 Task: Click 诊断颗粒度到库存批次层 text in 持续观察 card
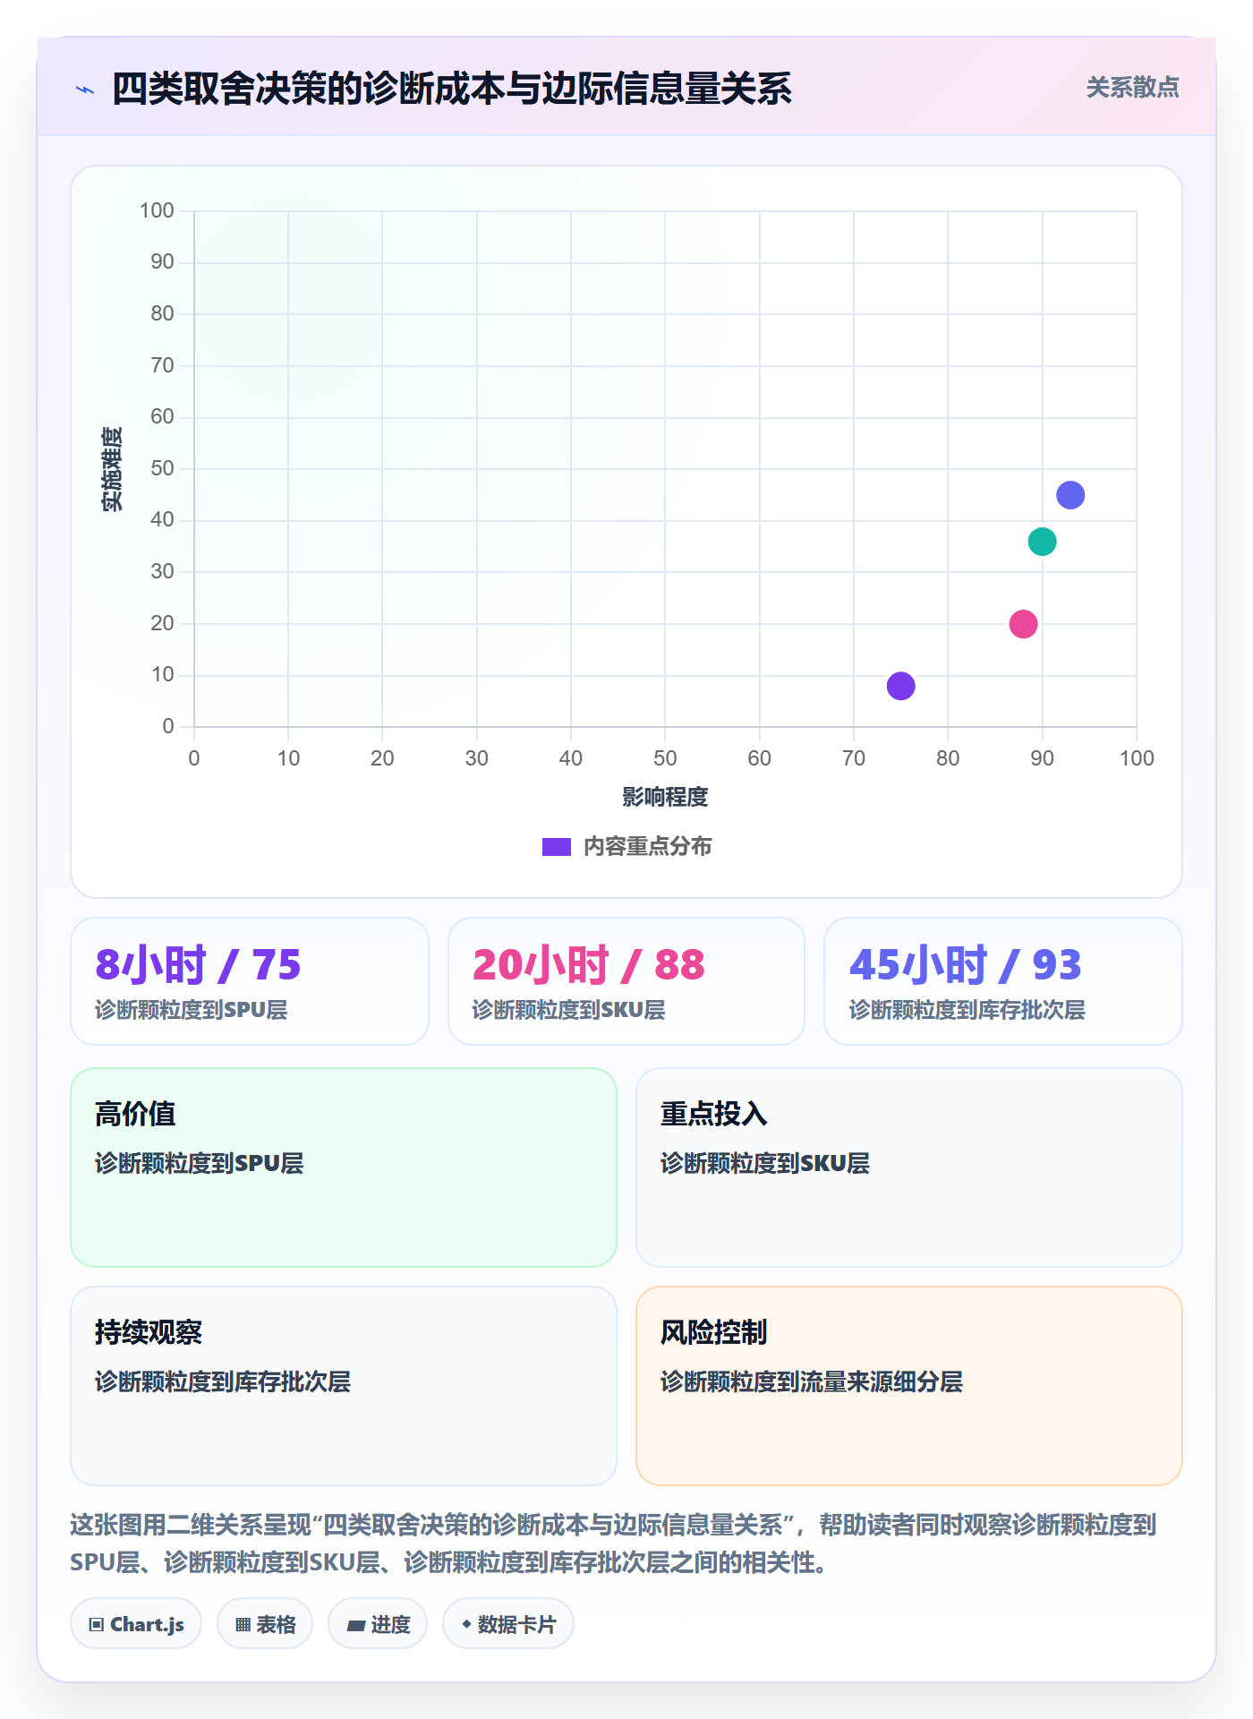[223, 1382]
